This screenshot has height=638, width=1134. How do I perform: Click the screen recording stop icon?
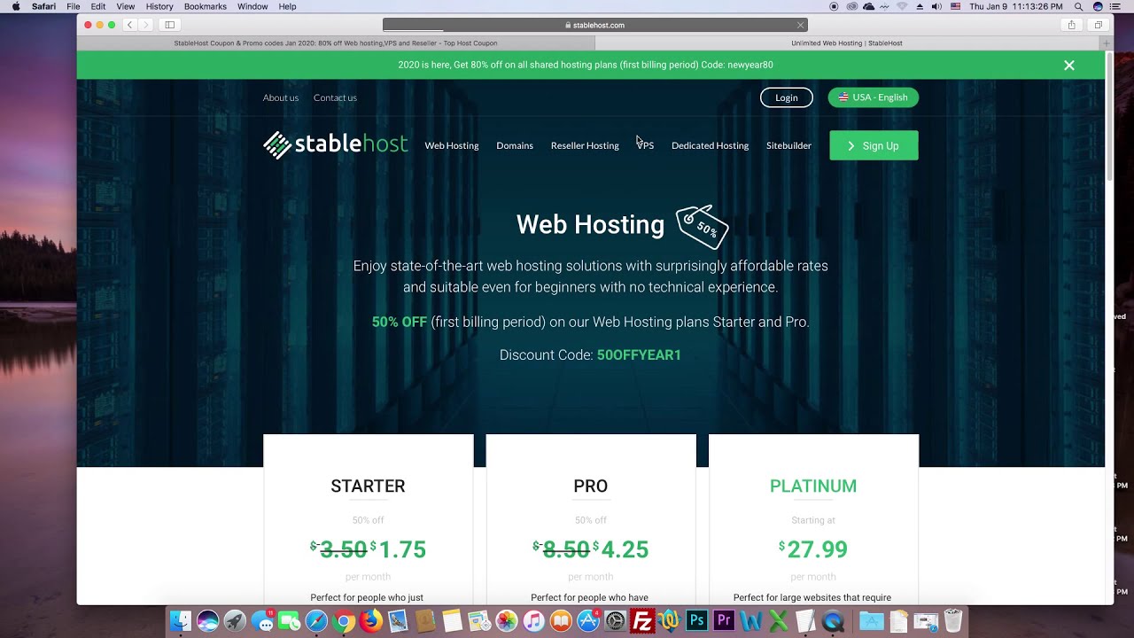[834, 6]
